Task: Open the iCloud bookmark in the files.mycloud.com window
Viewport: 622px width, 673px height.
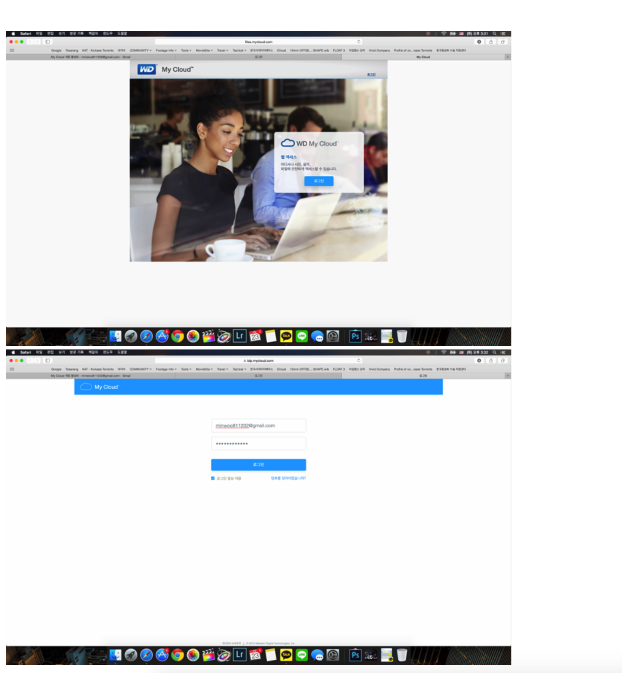Action: [281, 51]
